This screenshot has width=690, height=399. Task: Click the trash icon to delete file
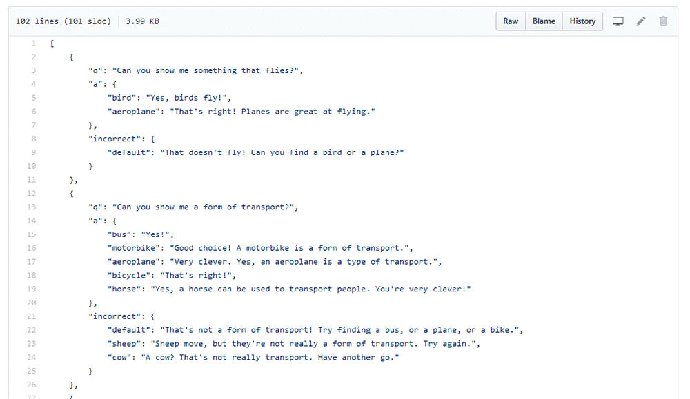663,21
